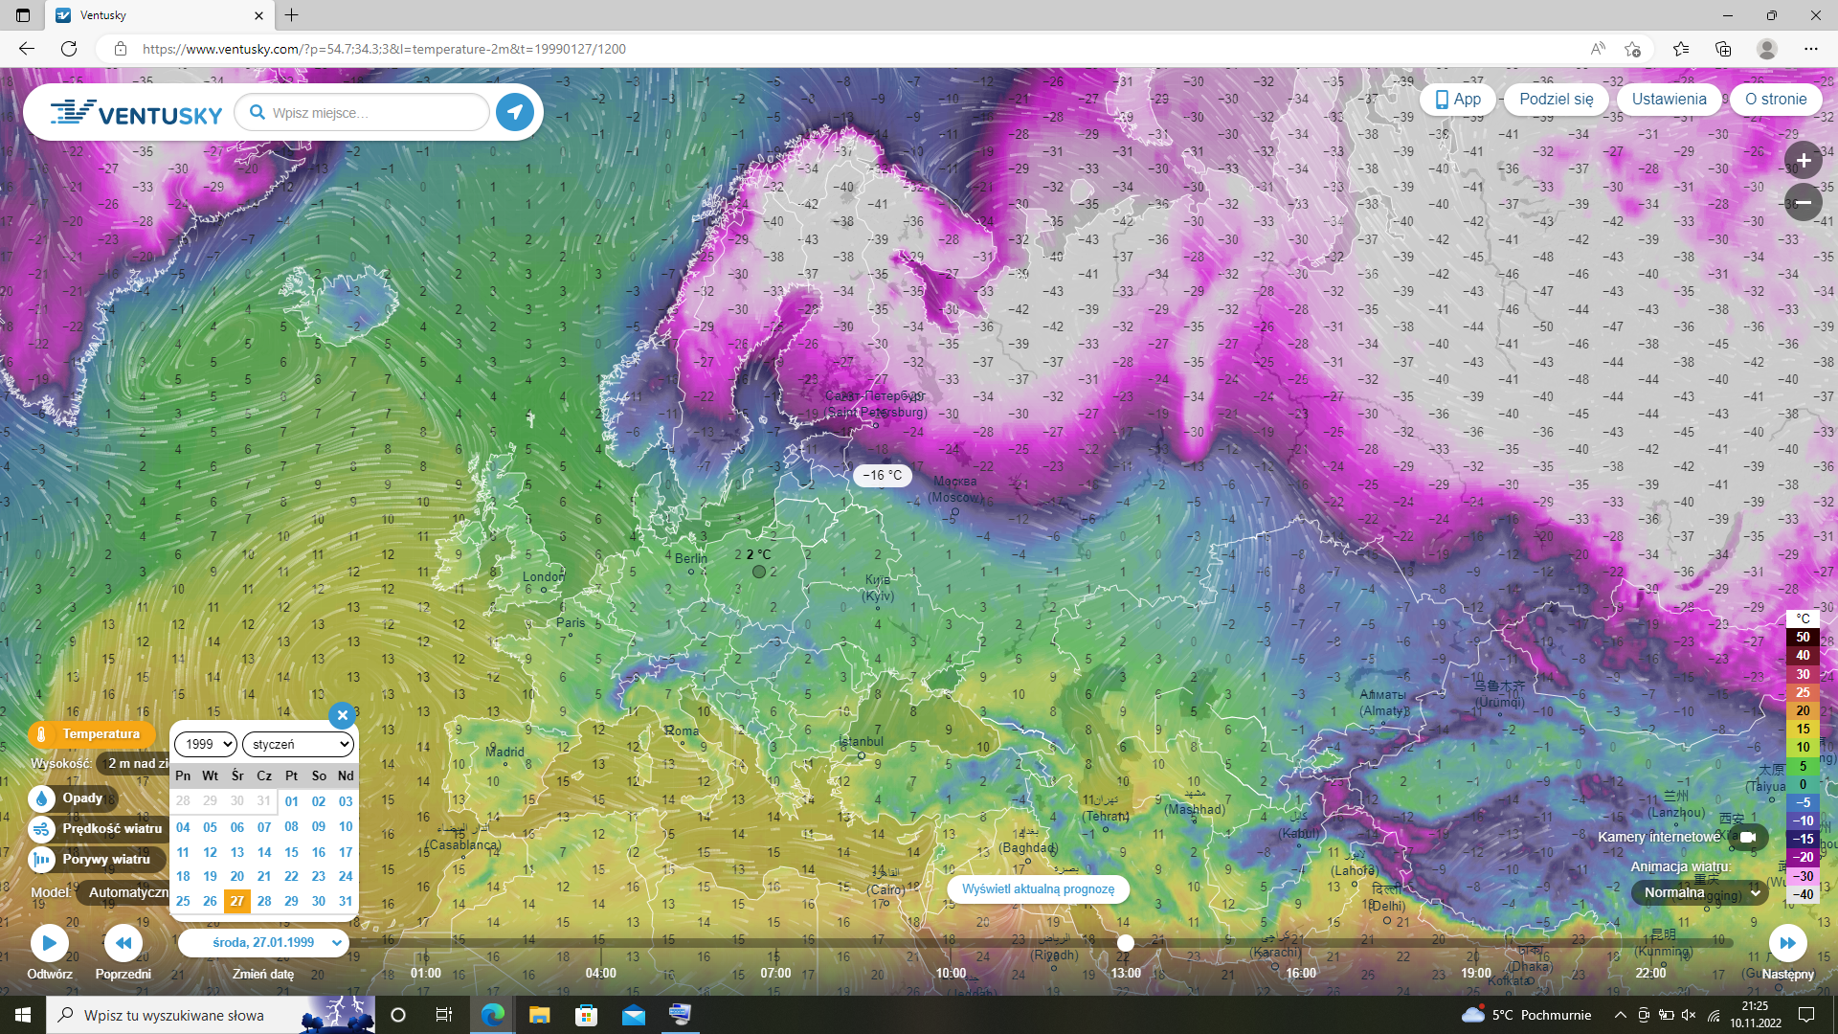Expand the month styczeń dropdown
Screen dimensions: 1838x1034
click(298, 744)
